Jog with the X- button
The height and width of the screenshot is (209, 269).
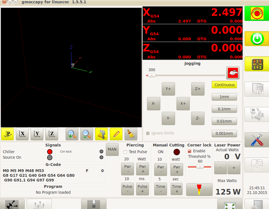click(x=154, y=103)
